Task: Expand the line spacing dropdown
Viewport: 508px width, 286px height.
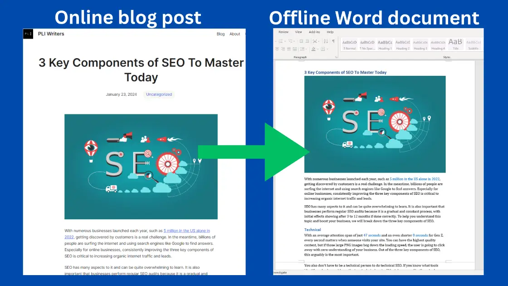Action: 307,49
